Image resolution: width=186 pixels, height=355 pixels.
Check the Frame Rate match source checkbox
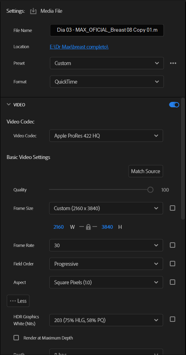[173, 245]
